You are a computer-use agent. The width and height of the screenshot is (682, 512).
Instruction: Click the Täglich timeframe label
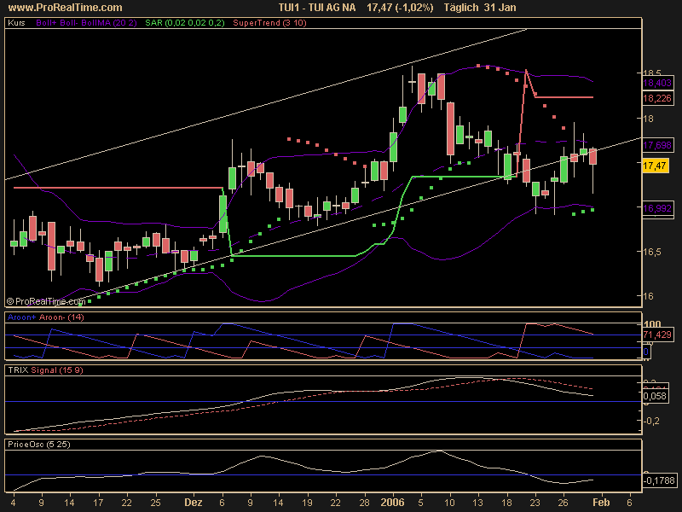tap(461, 8)
